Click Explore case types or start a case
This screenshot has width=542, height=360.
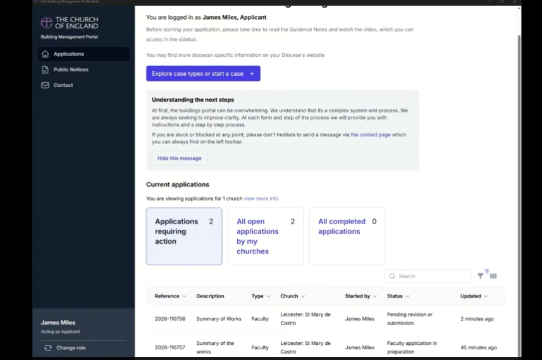click(203, 73)
